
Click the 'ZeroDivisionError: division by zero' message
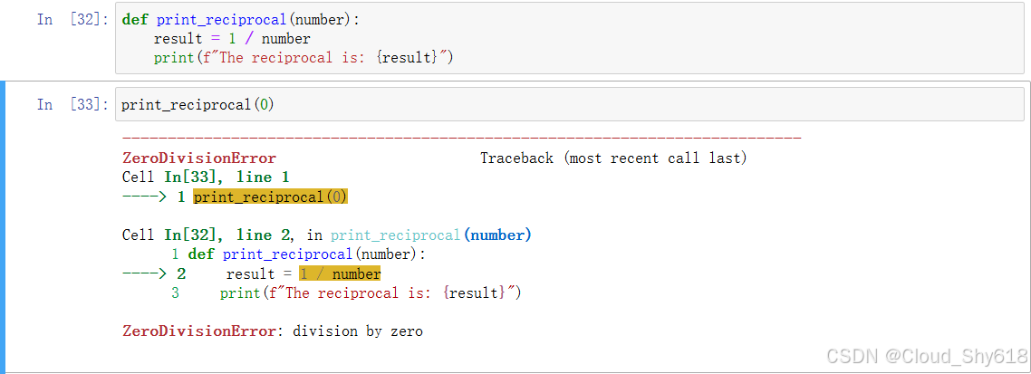(x=273, y=331)
